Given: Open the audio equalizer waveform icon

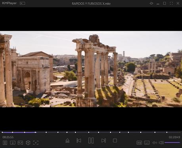Looking at the screenshot, I should (x=155, y=142).
